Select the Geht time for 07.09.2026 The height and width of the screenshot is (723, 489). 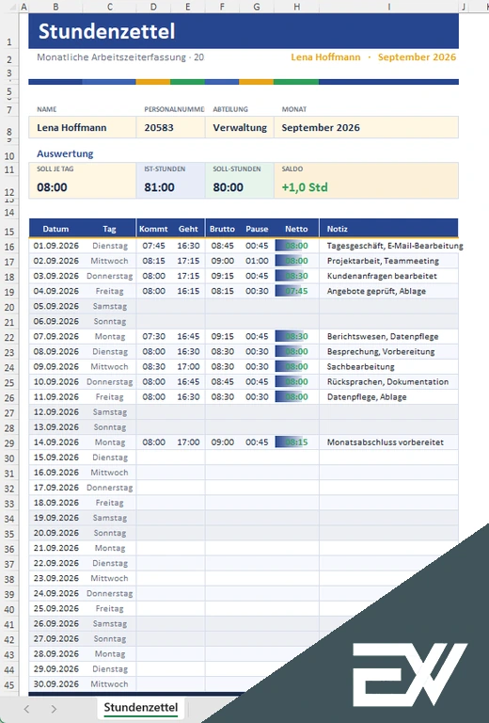coord(188,336)
